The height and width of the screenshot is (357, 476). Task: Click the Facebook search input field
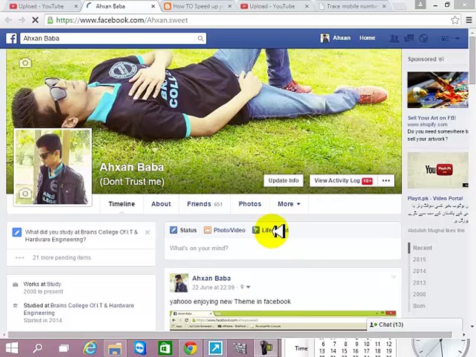coord(109,39)
